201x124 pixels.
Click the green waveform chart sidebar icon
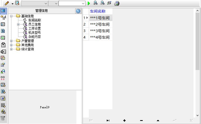coord(3,38)
